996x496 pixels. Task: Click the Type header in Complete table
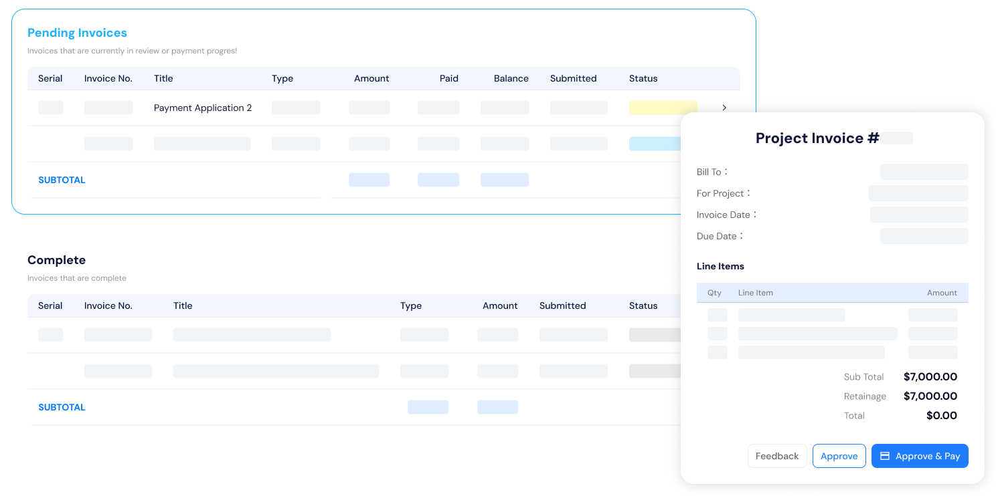(x=411, y=305)
